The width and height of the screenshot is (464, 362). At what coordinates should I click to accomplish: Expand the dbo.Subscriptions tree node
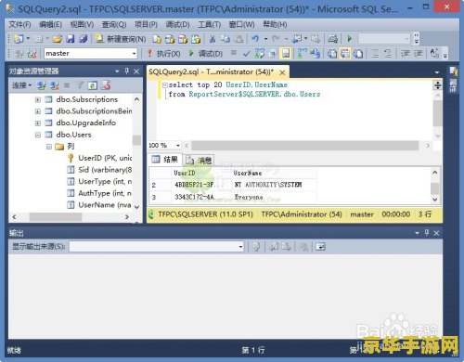38,99
